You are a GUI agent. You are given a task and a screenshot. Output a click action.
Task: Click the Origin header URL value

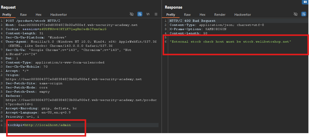74,79
